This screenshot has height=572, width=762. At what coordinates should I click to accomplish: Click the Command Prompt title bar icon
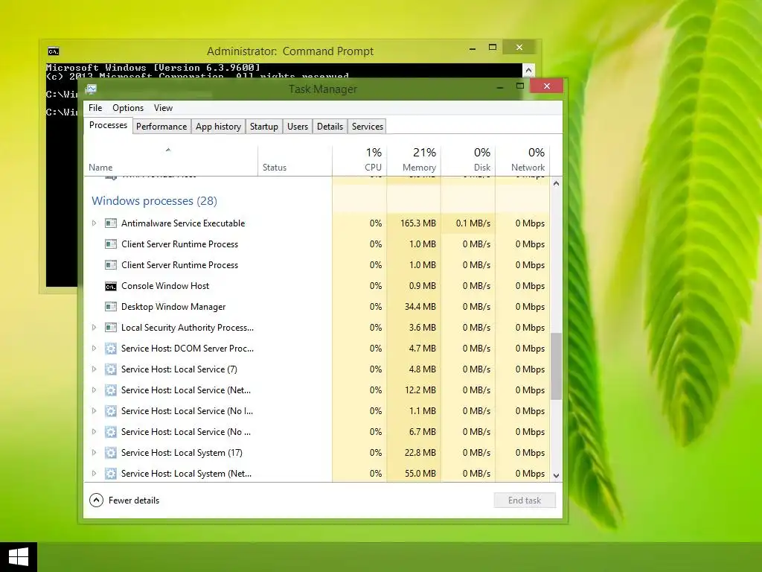54,51
